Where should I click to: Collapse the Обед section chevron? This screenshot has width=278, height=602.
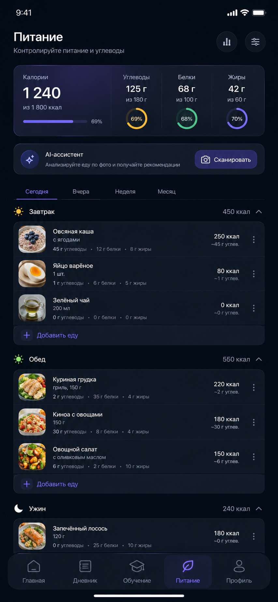(259, 359)
